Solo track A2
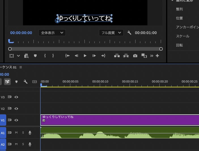The image size is (199, 151). [23, 144]
